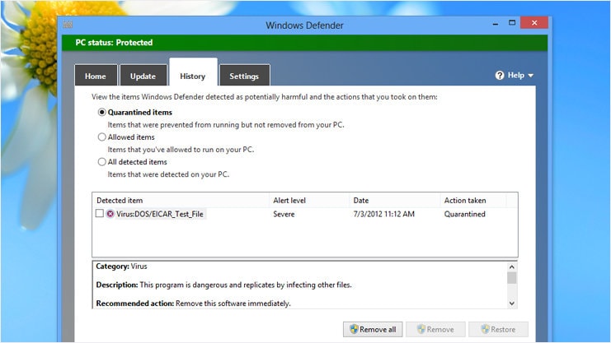Select the Quarantined items radio button
This screenshot has height=343, width=611.
(102, 112)
